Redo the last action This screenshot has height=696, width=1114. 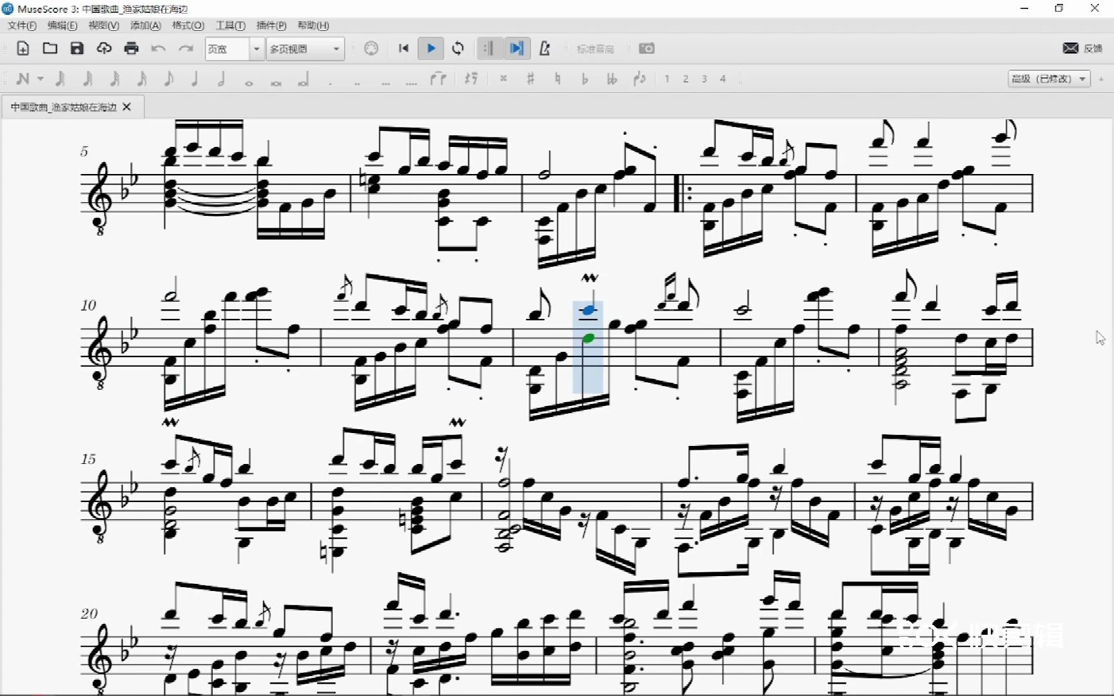point(186,48)
